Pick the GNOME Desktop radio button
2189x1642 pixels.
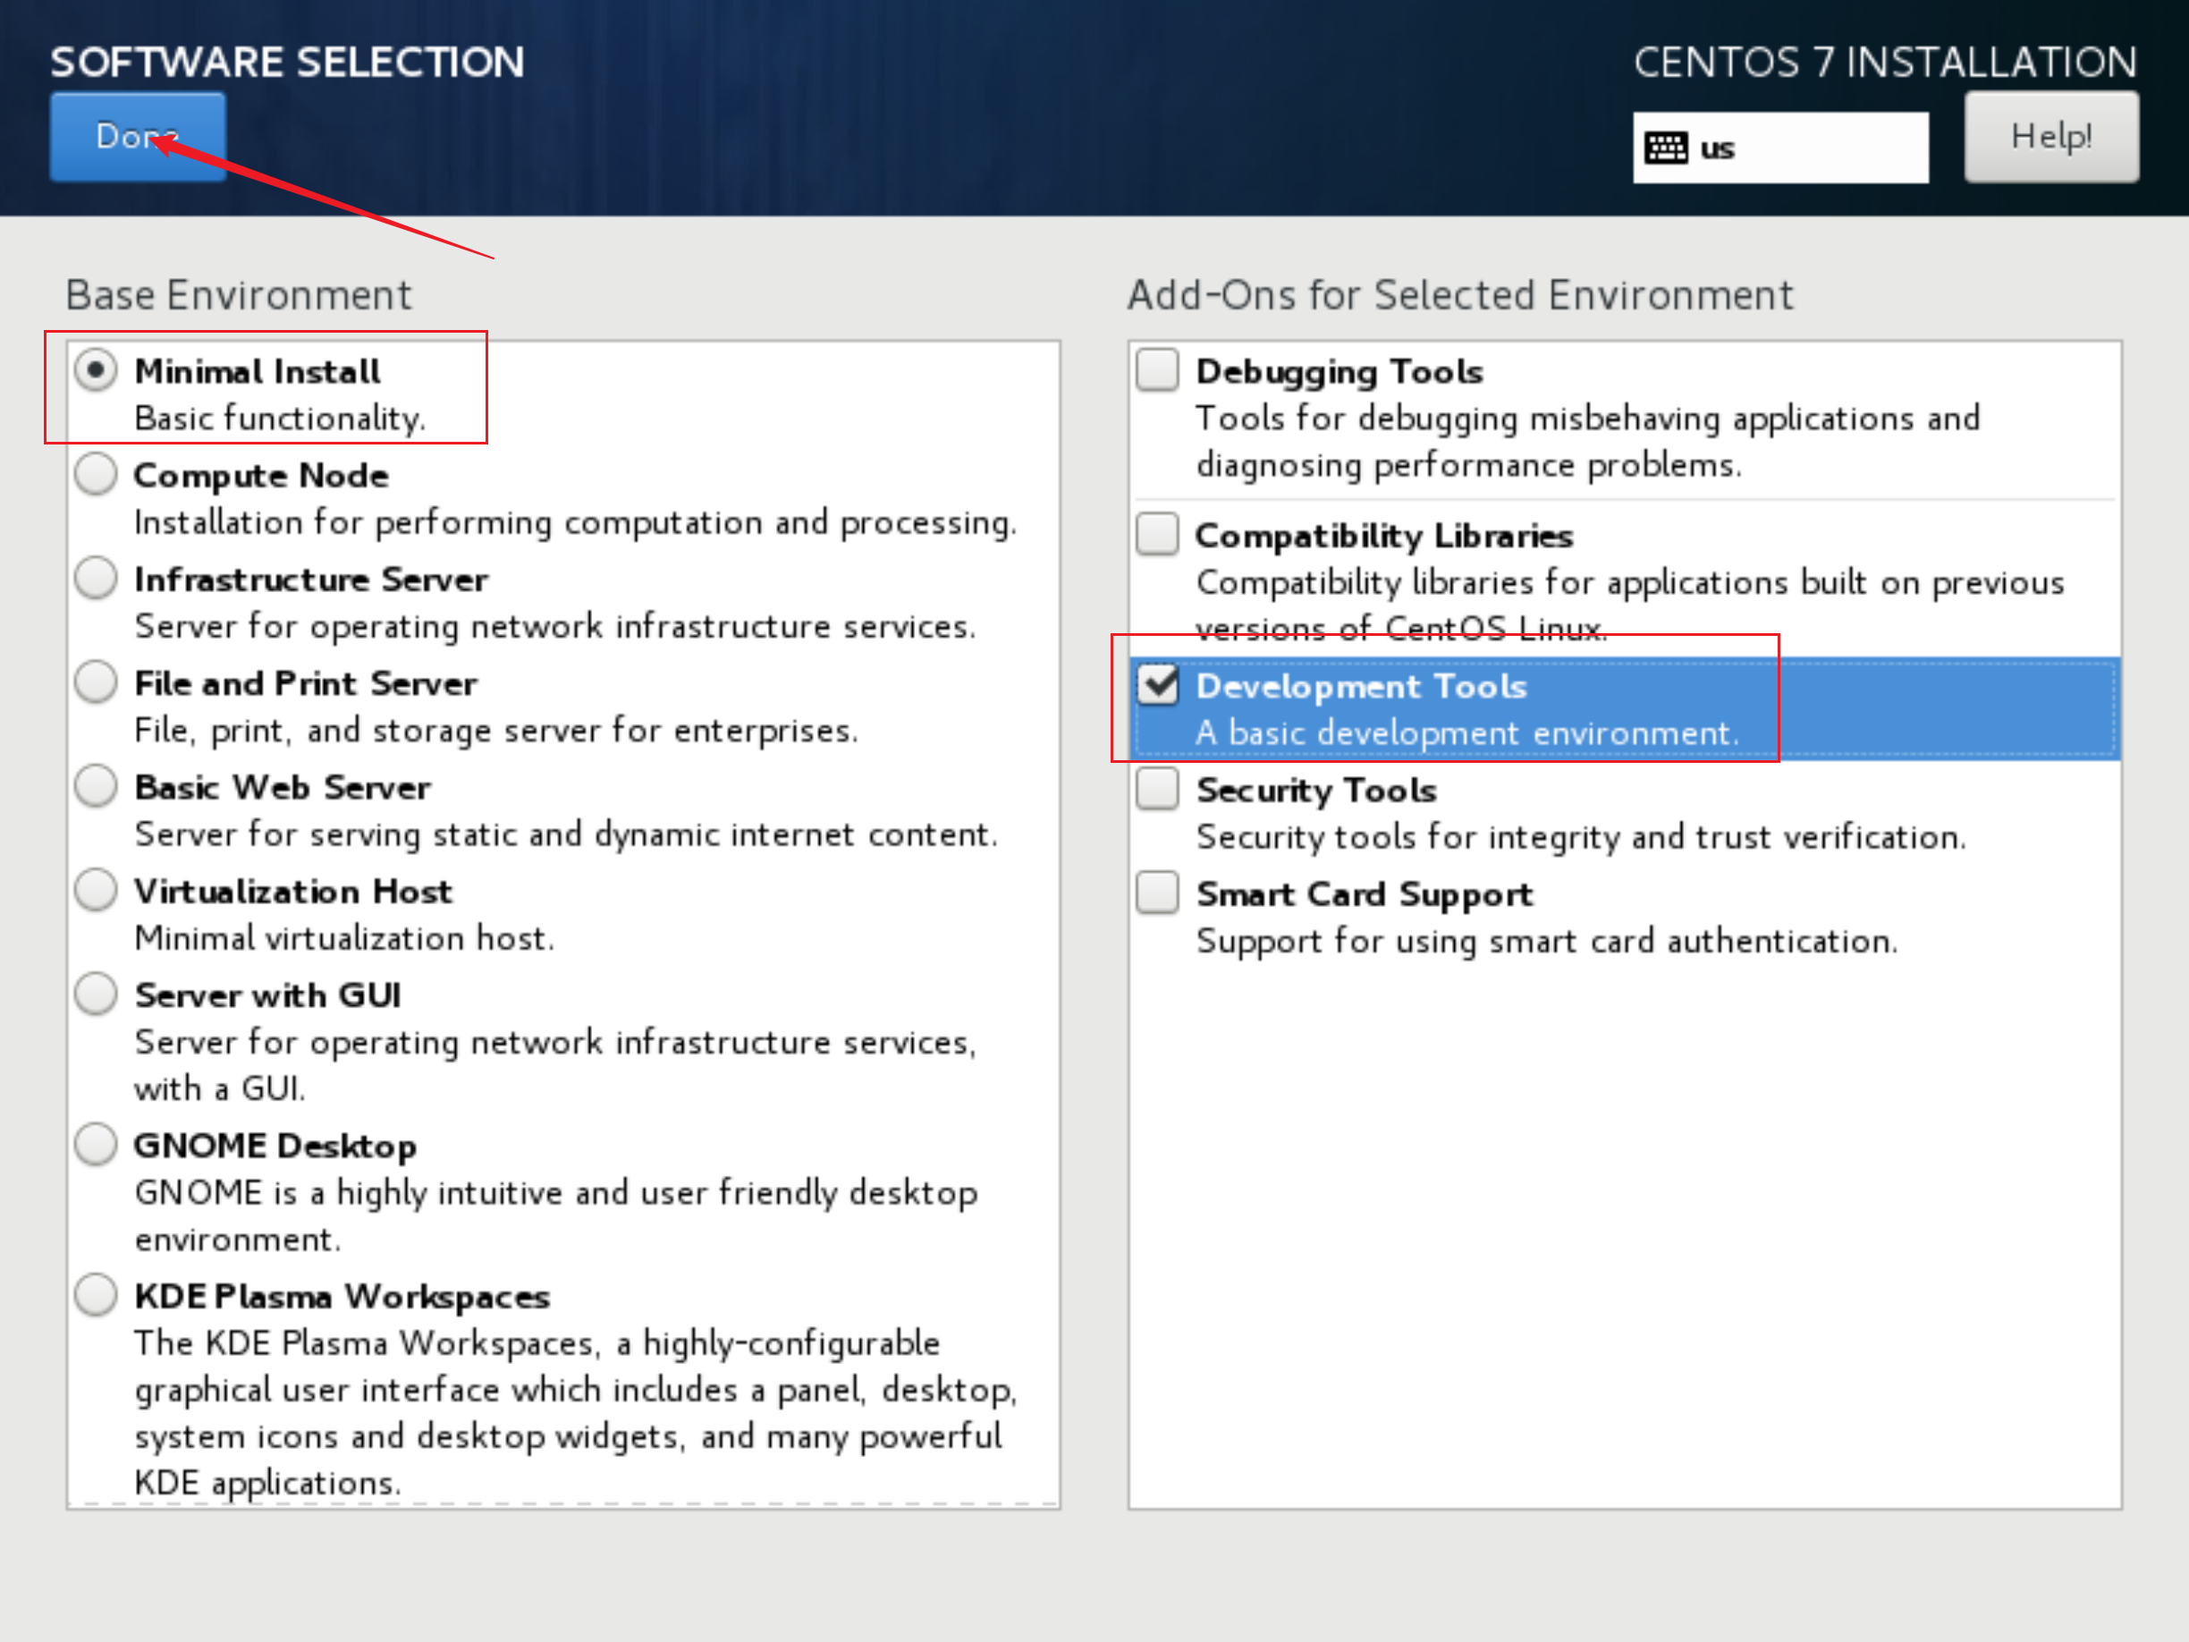tap(96, 1144)
